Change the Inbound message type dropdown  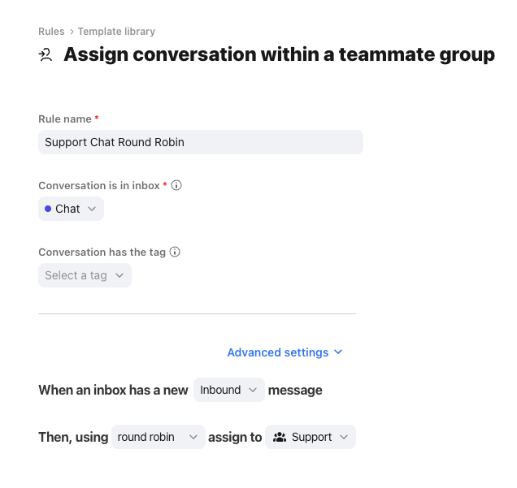pyautogui.click(x=228, y=390)
